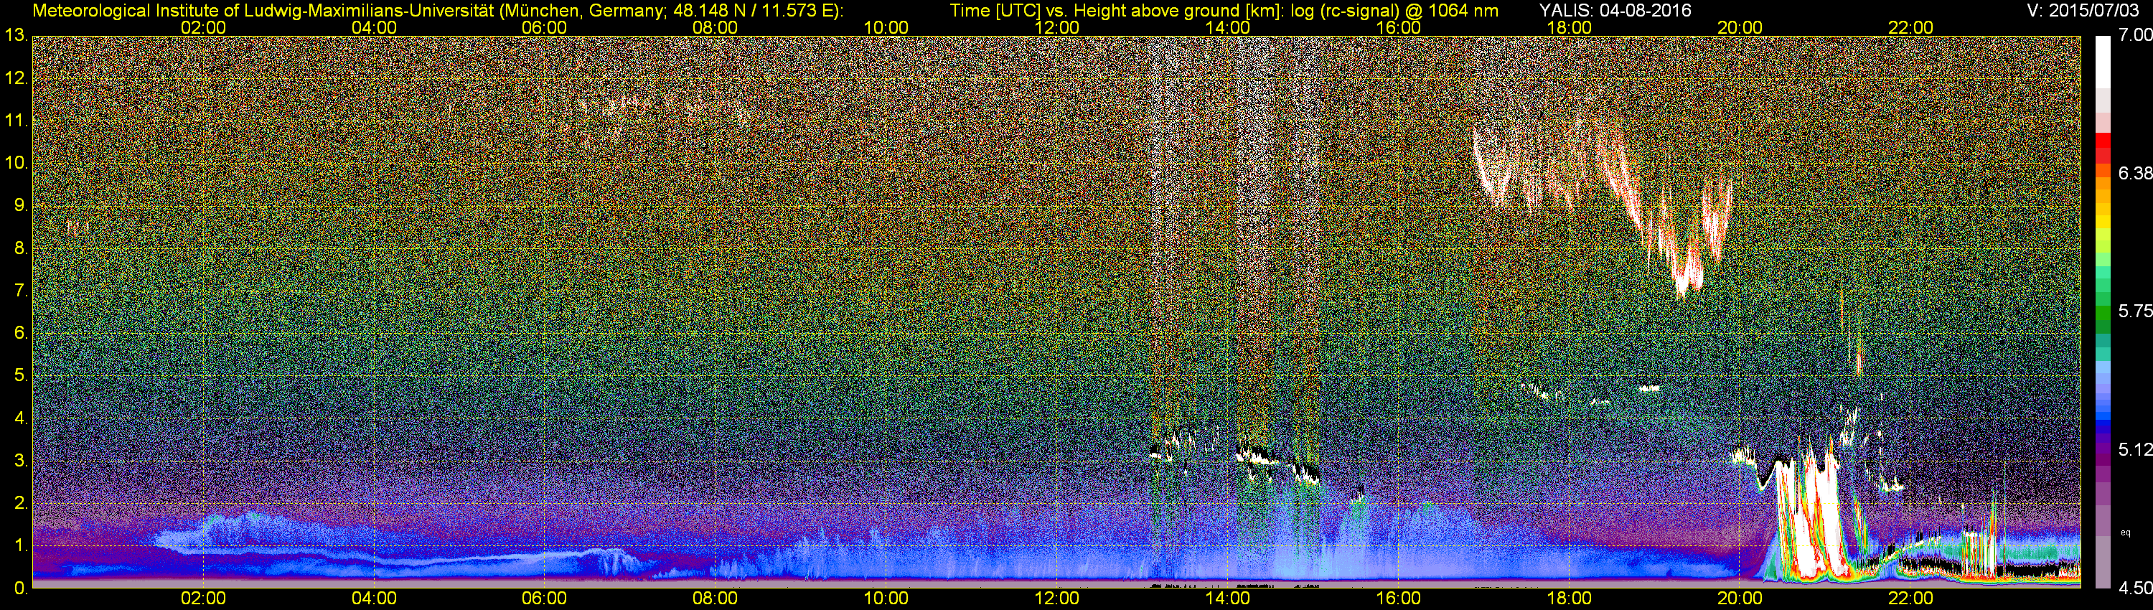Select the 6.38 color scale value
Viewport: 2153px width, 610px height.
click(x=2136, y=173)
